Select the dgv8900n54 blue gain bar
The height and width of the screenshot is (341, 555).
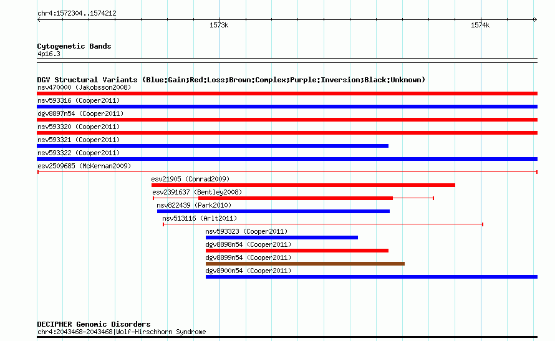point(372,277)
